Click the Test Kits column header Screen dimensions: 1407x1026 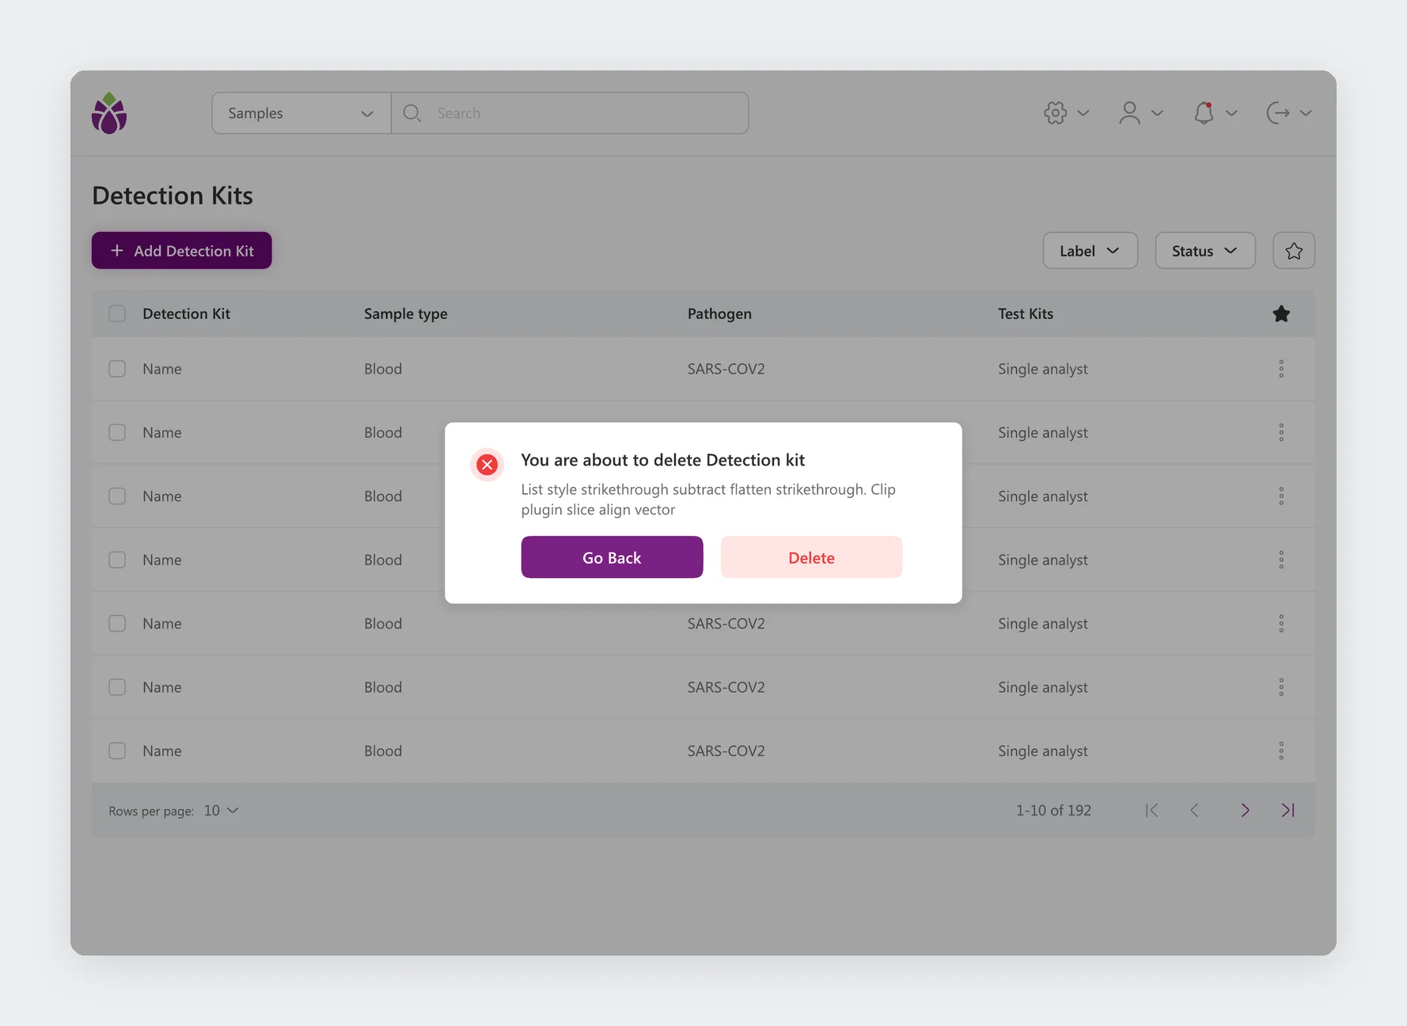tap(1026, 313)
